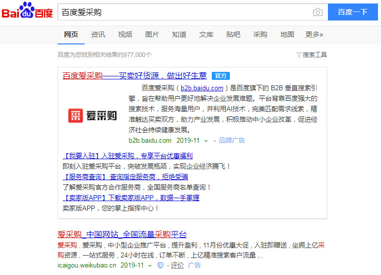
Task: Expand dropdown arrow next to b2b.baidu.com date
Action: [206, 141]
